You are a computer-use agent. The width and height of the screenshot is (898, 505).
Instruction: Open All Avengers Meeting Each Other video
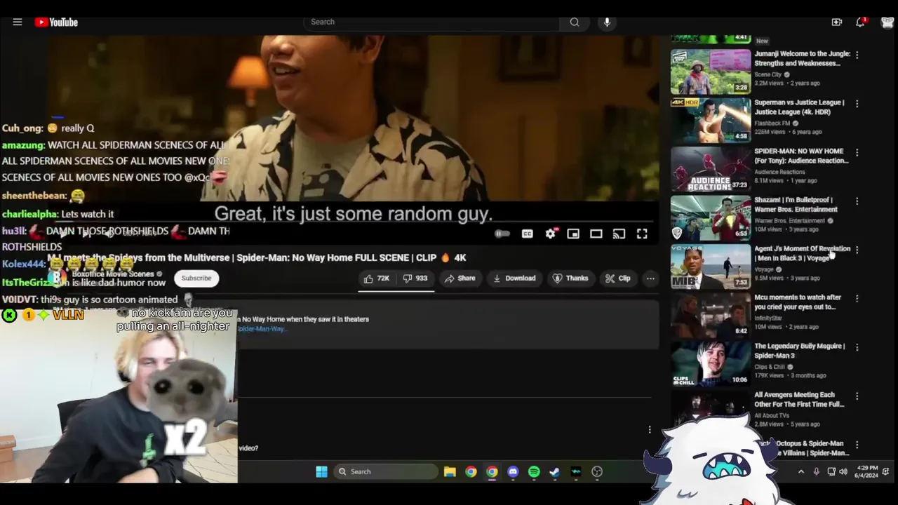point(711,413)
